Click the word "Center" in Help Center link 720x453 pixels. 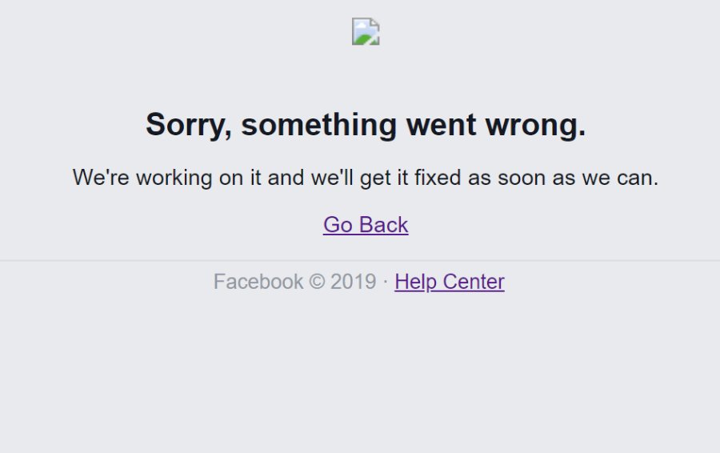click(x=474, y=282)
